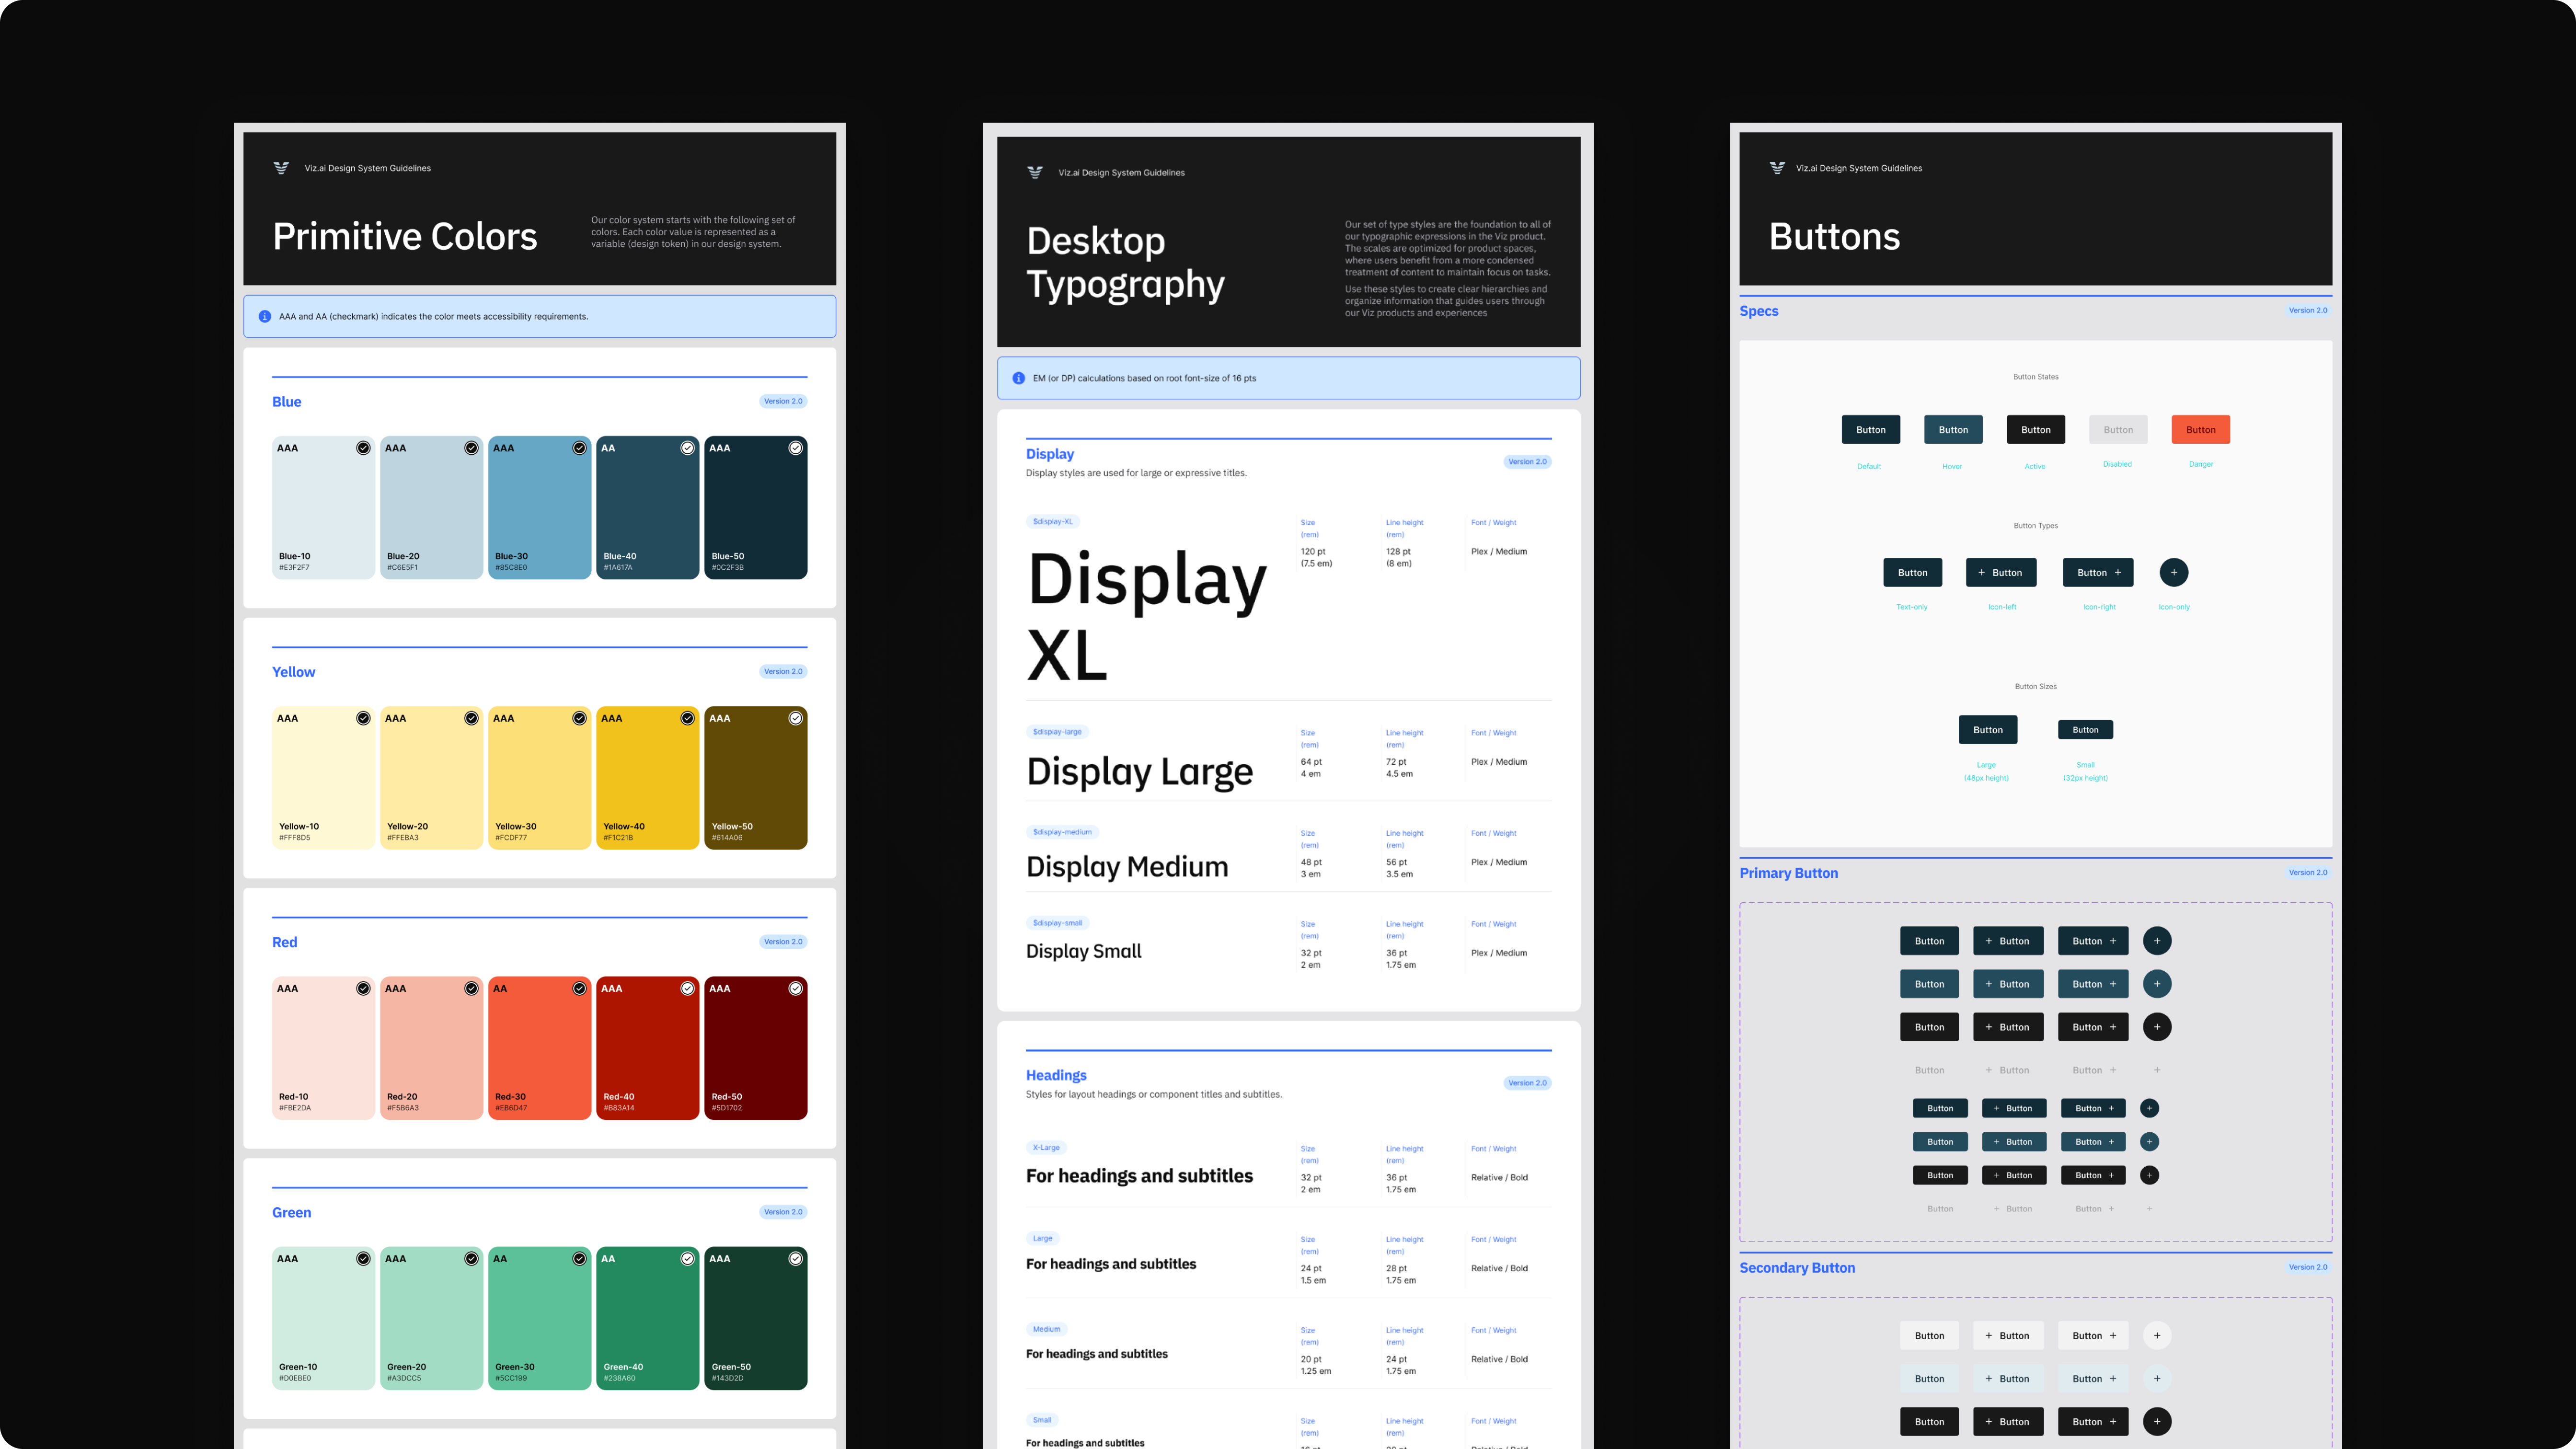Click the Secondary Button section heading

1797,1267
